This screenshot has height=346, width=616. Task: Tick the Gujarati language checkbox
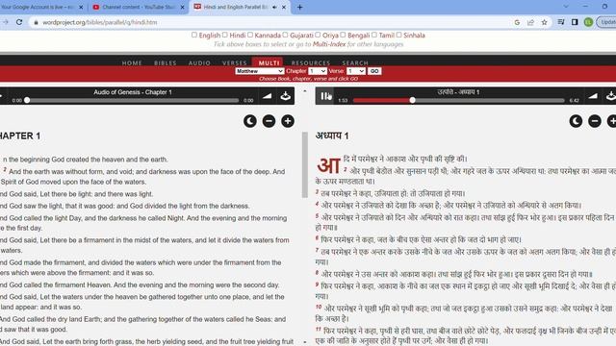[285, 35]
